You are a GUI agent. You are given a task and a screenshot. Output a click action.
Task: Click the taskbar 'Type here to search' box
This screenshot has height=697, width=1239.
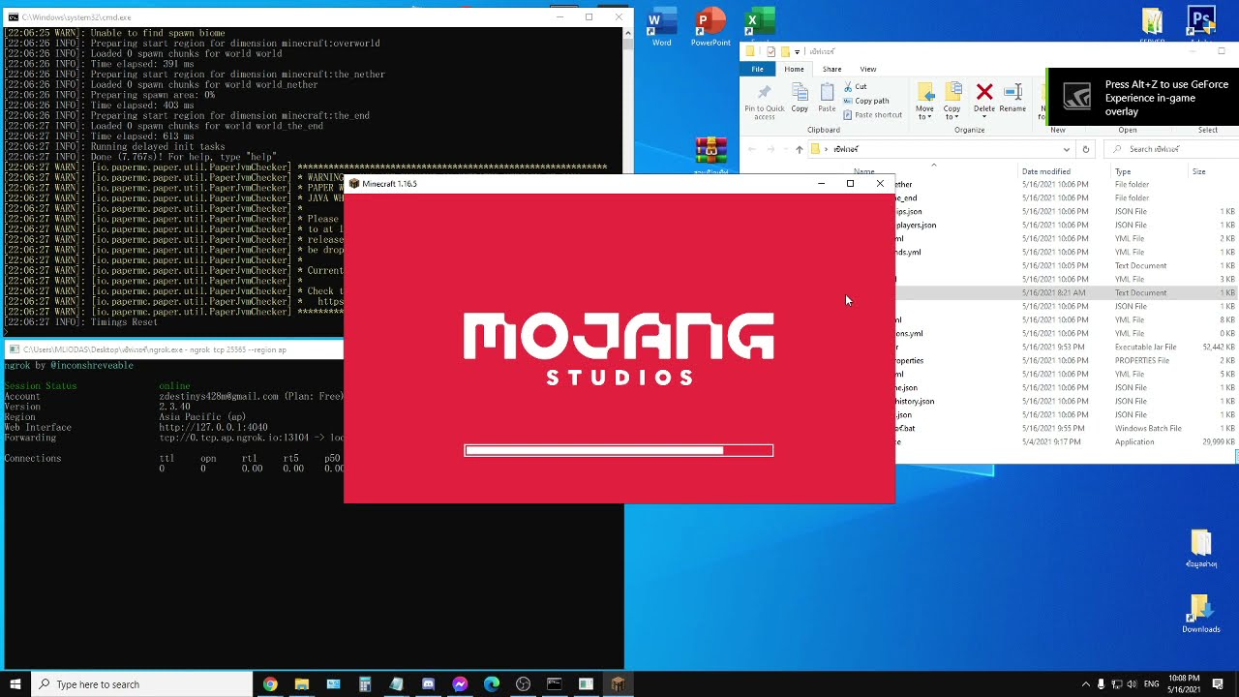click(x=142, y=684)
